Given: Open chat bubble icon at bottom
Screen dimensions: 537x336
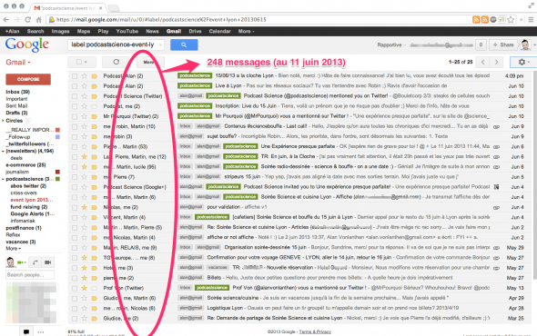Looking at the screenshot, I should (26, 331).
